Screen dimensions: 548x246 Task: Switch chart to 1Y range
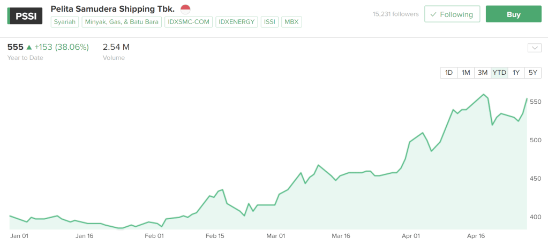coord(516,73)
